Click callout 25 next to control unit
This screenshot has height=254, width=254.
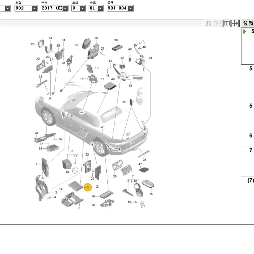coord(76,45)
